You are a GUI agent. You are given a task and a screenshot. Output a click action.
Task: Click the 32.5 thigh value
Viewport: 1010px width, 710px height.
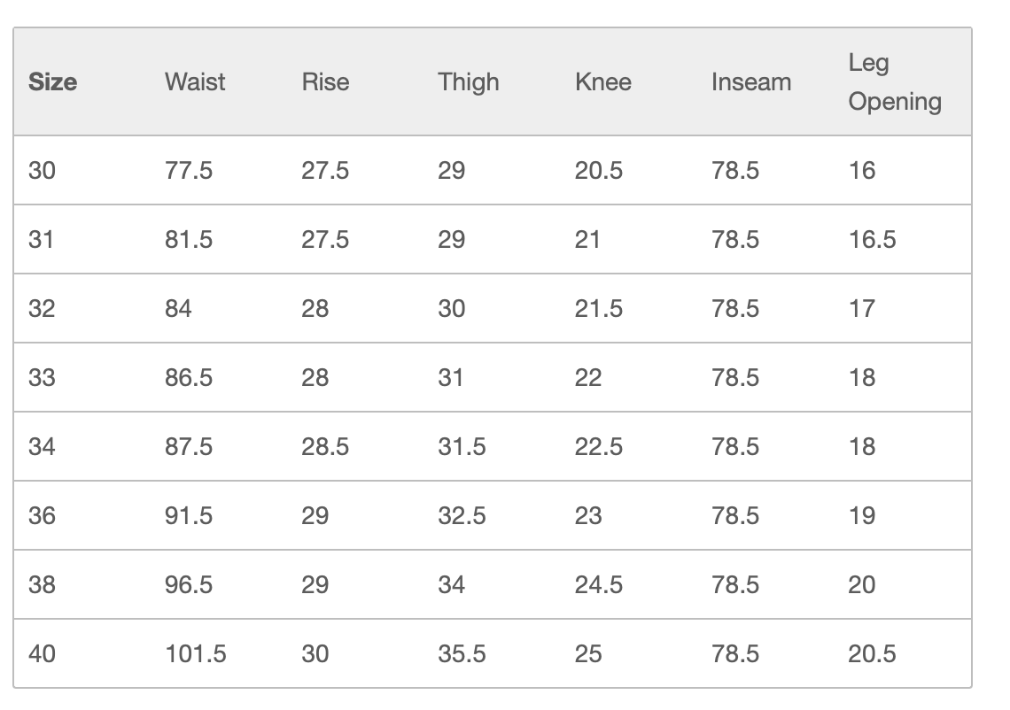point(462,515)
